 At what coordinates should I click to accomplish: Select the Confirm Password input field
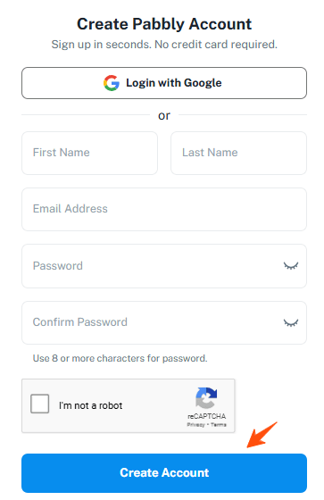tap(164, 322)
